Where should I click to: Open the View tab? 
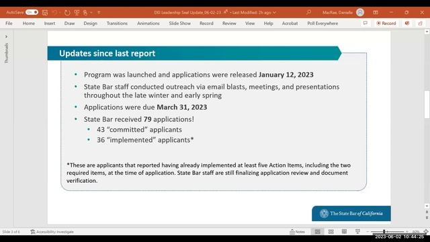[x=250, y=24]
